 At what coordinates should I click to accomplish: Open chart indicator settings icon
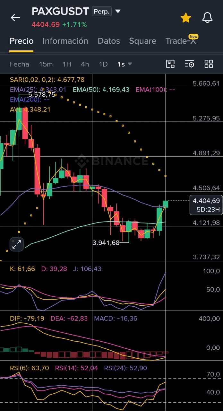pyautogui.click(x=190, y=64)
